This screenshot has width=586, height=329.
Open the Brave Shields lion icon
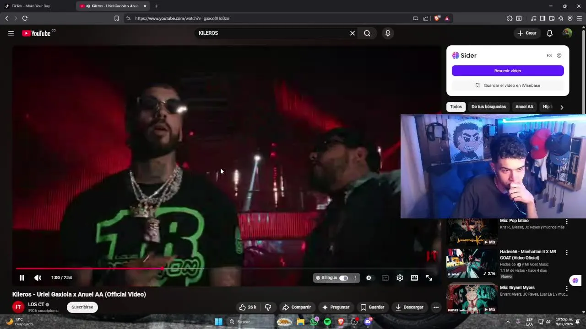437,18
